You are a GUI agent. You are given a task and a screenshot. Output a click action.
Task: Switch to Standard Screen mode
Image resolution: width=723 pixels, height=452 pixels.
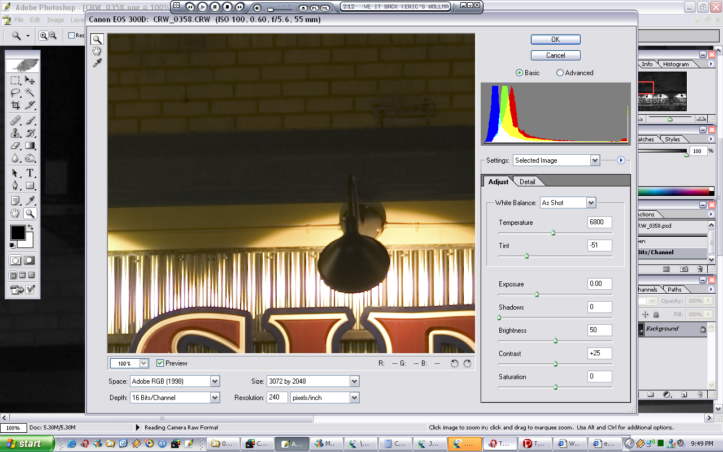point(13,275)
